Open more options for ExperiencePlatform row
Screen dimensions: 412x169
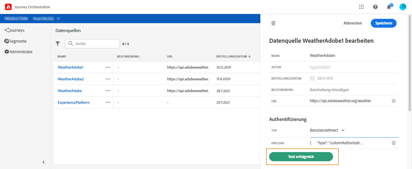pyautogui.click(x=108, y=102)
